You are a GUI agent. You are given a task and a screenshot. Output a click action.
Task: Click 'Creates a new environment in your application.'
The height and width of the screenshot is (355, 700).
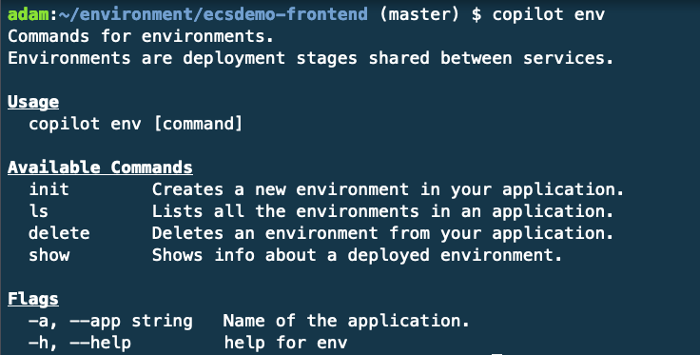[x=387, y=189]
